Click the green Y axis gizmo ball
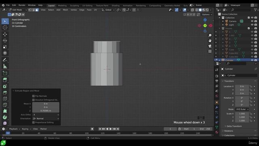 click(205, 26)
